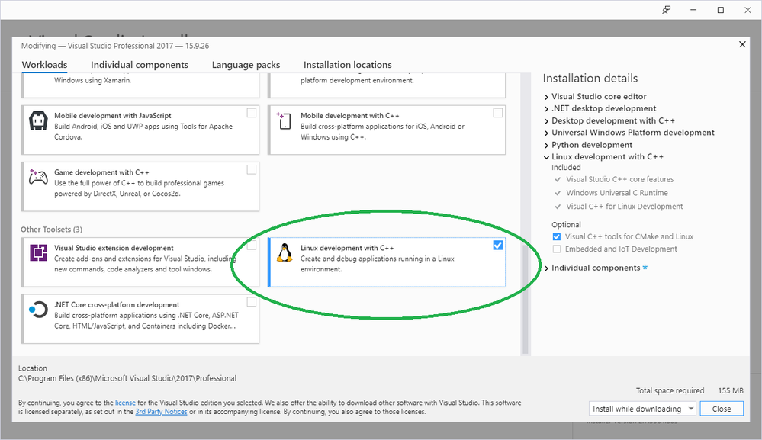Open the 3rd Party Notices link
The image size is (762, 440).
point(162,411)
